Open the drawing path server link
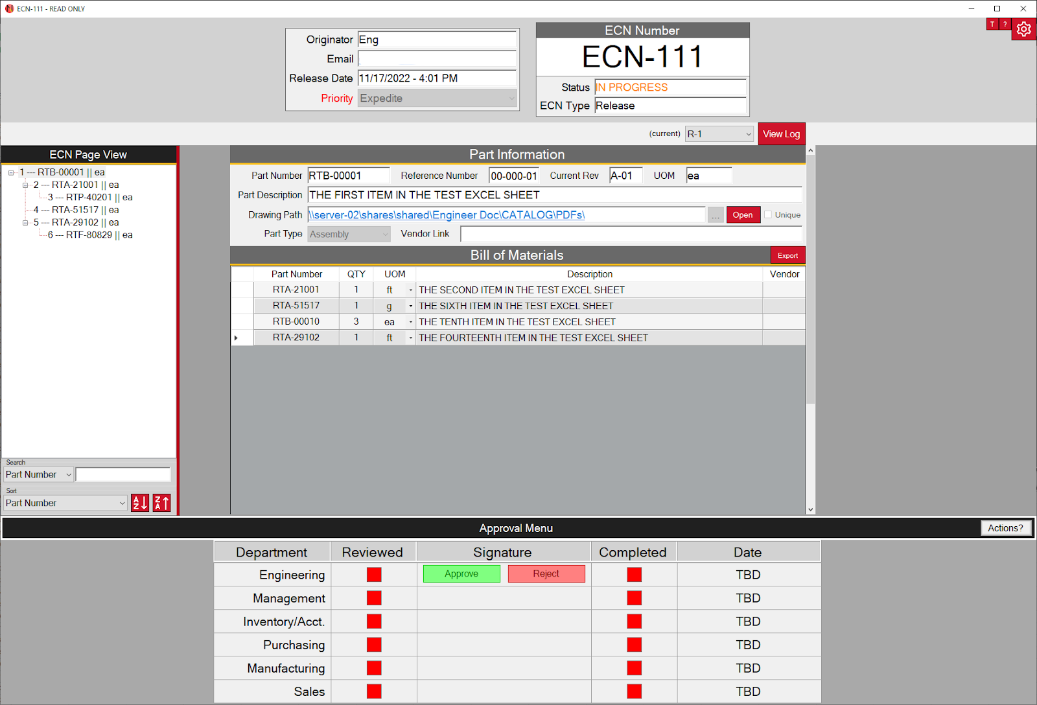Screen dimensions: 1037x705 [x=447, y=215]
